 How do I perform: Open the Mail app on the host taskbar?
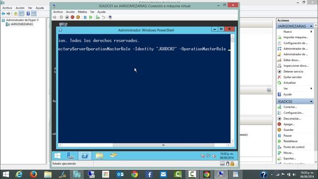tap(163, 175)
